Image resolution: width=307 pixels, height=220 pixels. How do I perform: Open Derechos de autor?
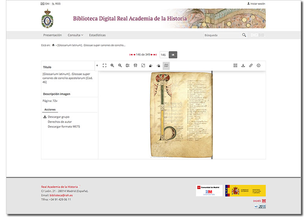click(60, 122)
